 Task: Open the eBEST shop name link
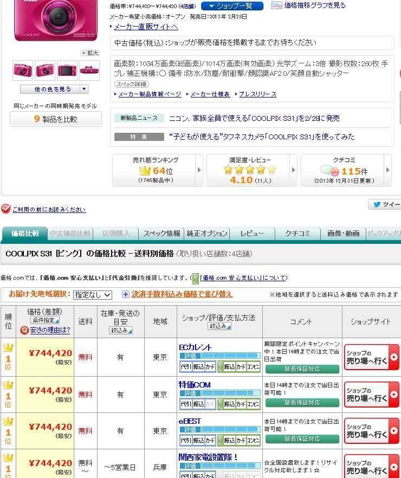tap(190, 421)
